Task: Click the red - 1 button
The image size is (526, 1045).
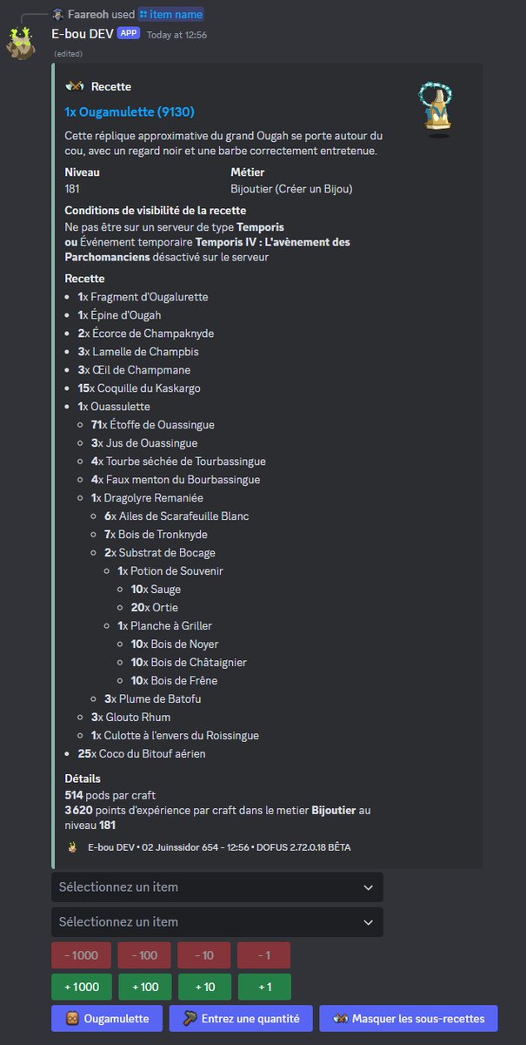Action: pos(263,955)
